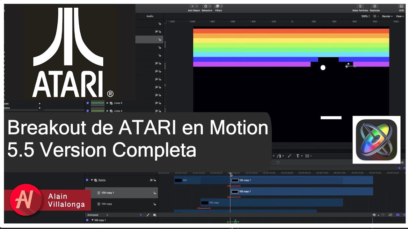
Task: Open the Animated curve set dropdown
Action: tap(98, 215)
